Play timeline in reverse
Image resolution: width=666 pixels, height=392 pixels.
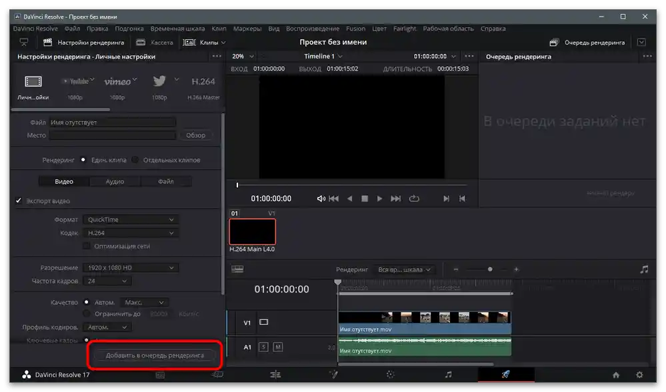(x=349, y=198)
